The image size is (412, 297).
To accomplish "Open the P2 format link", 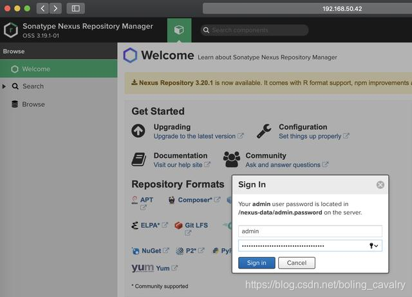I will pos(191,251).
